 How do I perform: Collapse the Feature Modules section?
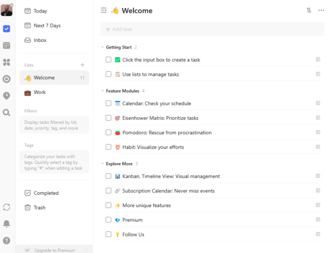[x=103, y=91]
